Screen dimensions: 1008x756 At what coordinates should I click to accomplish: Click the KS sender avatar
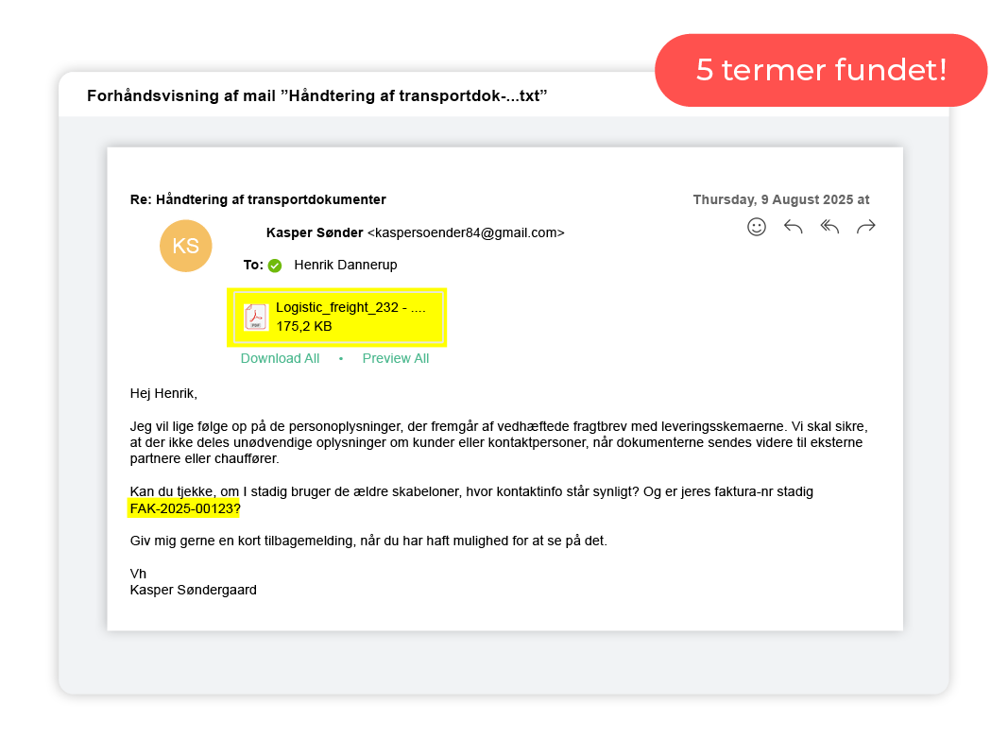point(186,247)
